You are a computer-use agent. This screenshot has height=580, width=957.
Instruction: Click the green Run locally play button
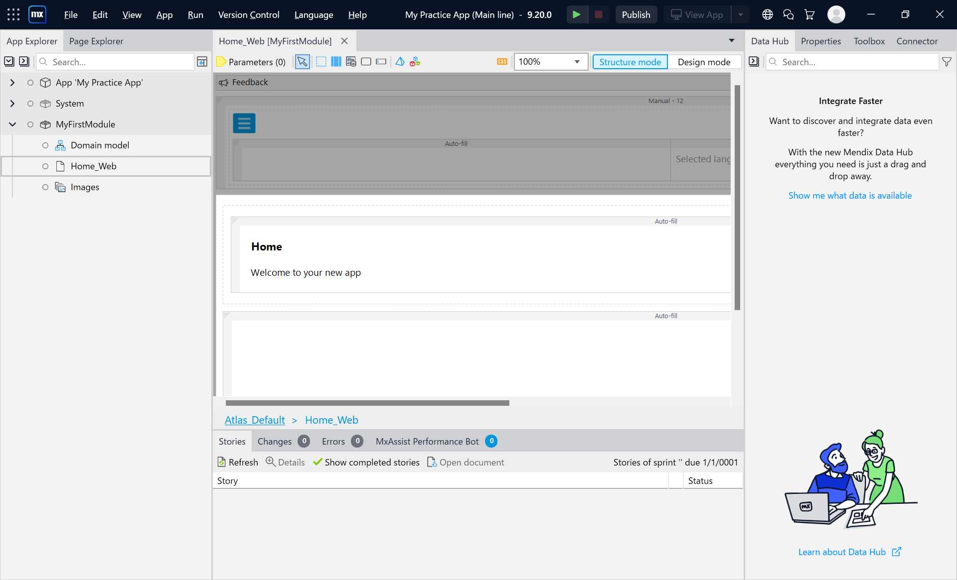pyautogui.click(x=576, y=14)
